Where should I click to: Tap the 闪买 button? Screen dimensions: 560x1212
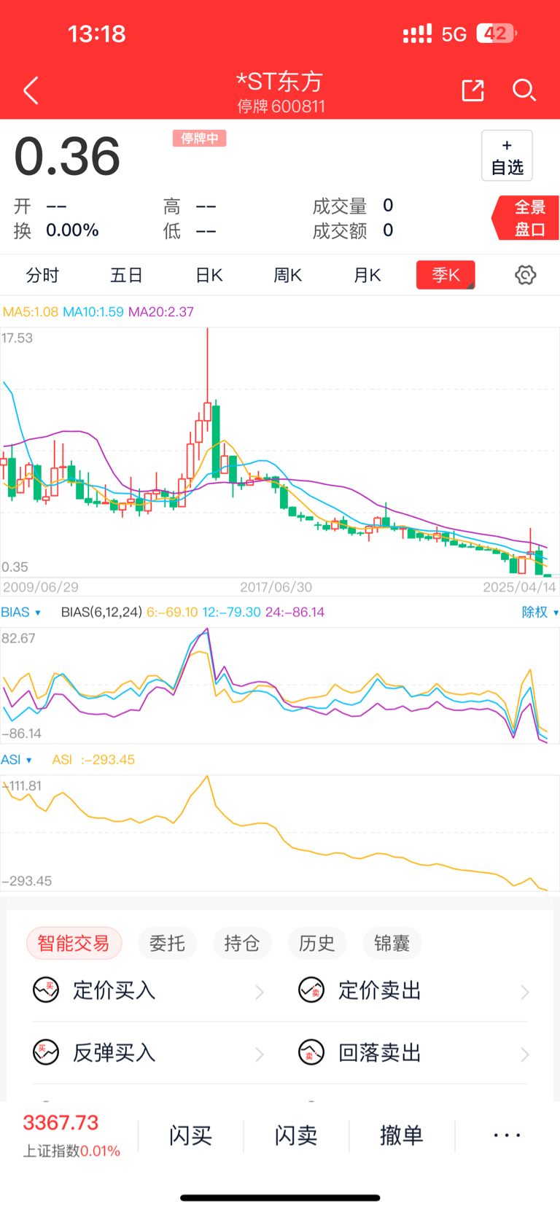click(x=190, y=1135)
